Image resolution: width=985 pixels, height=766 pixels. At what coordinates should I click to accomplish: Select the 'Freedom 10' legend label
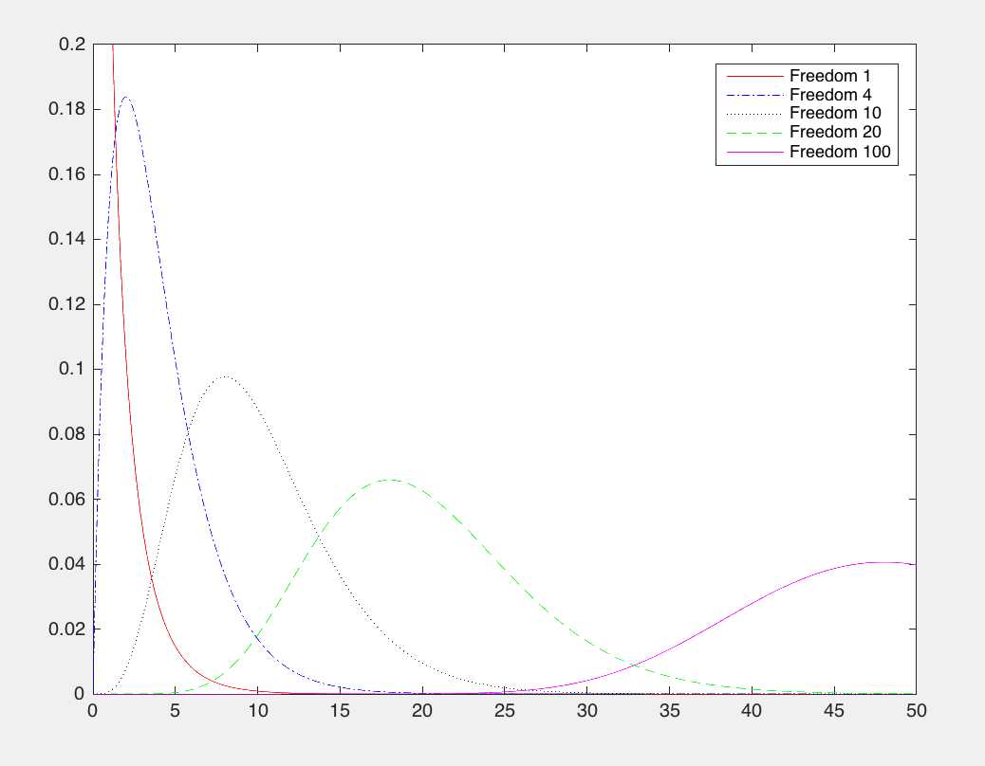(x=835, y=113)
